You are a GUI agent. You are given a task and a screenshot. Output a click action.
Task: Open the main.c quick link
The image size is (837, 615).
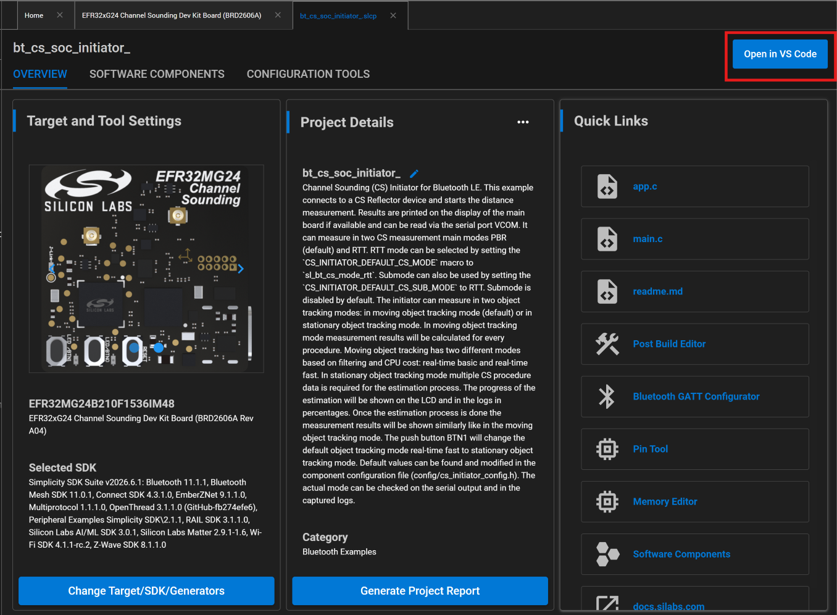tap(695, 239)
